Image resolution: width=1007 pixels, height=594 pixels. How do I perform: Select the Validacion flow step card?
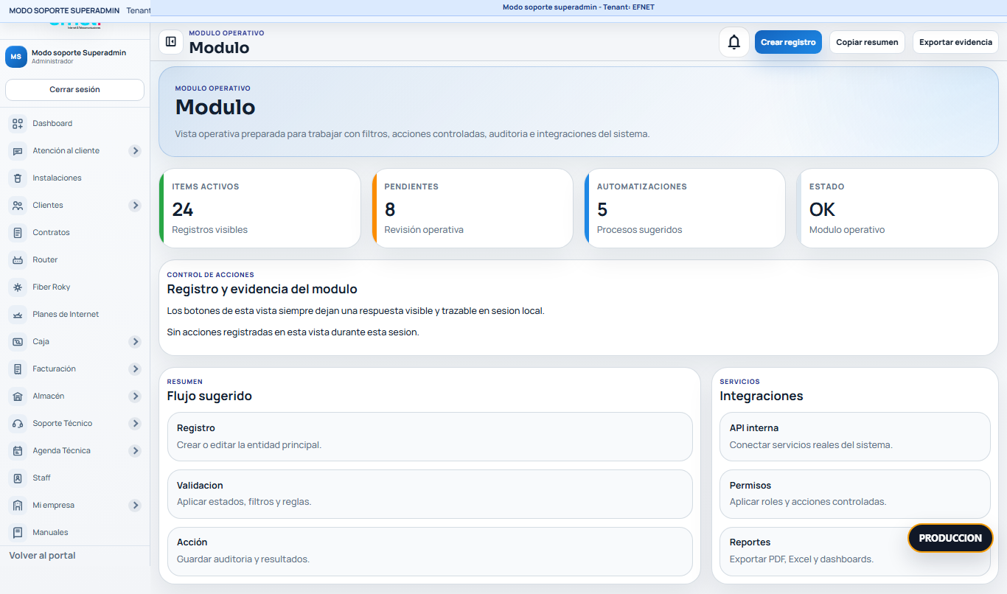point(430,495)
